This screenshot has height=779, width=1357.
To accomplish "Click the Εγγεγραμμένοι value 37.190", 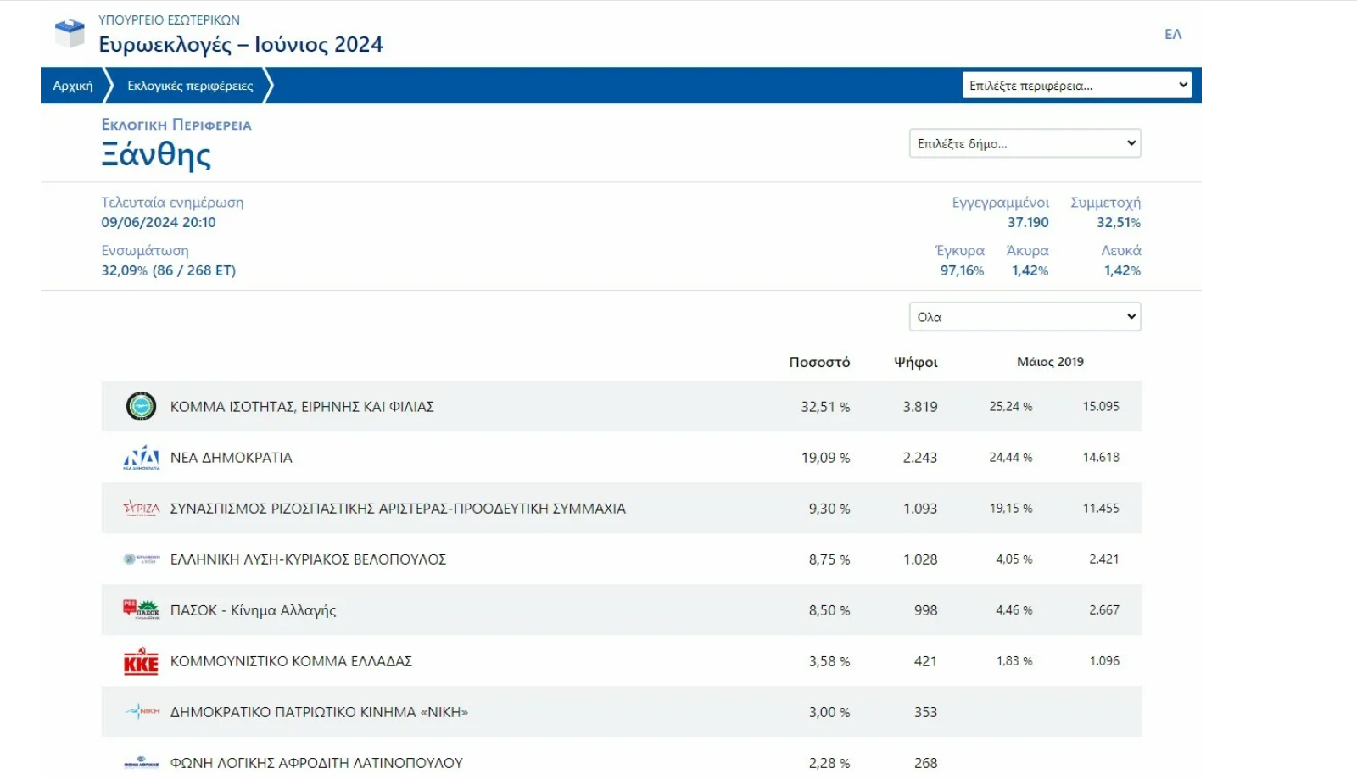I will click(x=1028, y=222).
